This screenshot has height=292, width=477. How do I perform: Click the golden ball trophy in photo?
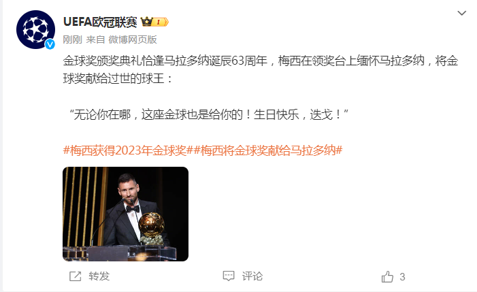[152, 225]
